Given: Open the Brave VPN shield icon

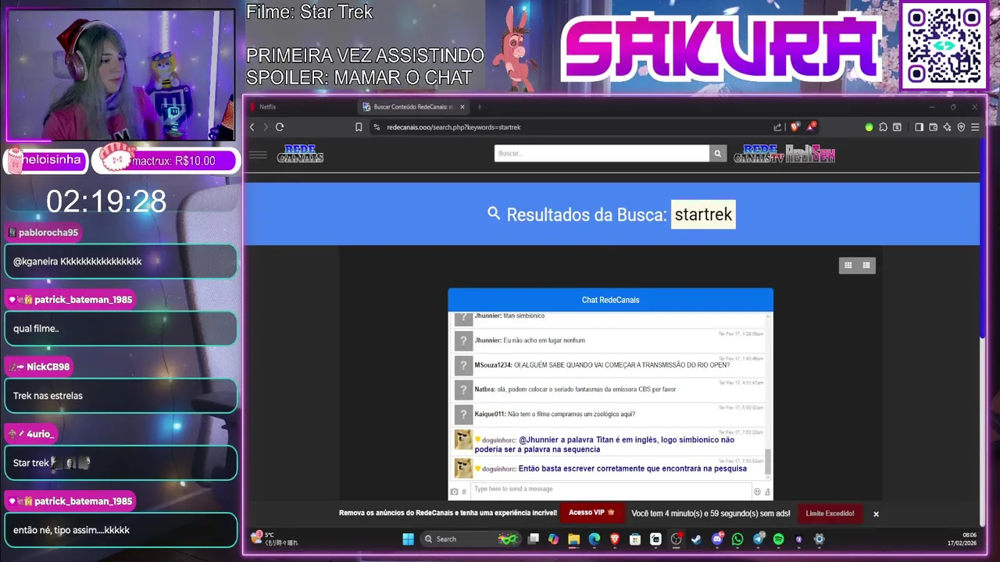Looking at the screenshot, I should pos(961,127).
